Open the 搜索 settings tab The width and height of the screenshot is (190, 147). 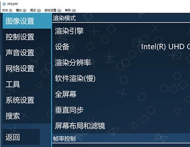[27, 116]
